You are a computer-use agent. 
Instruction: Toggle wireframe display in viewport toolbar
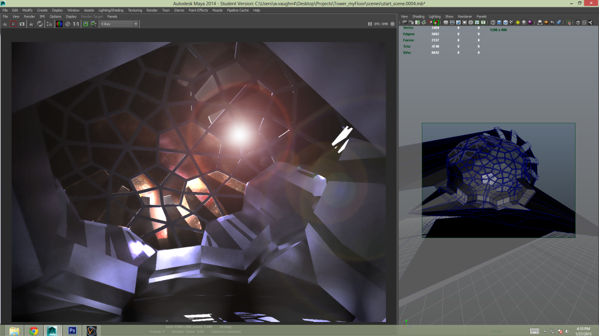493,23
